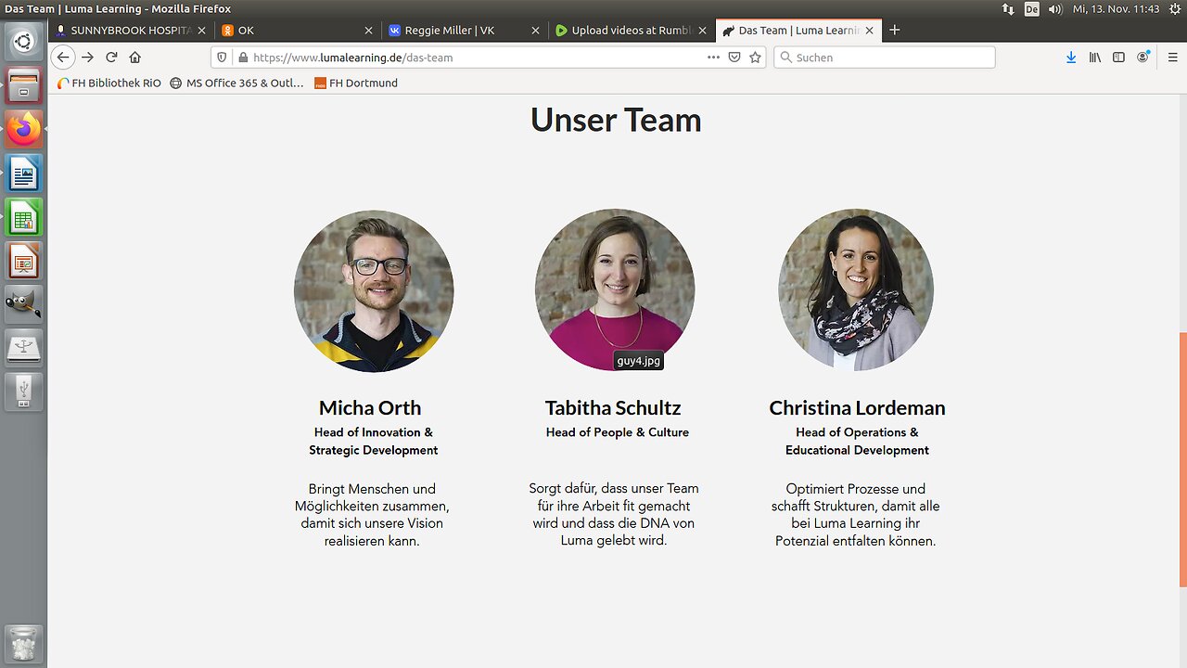Close the Upload videos at Rumble tab

point(702,31)
